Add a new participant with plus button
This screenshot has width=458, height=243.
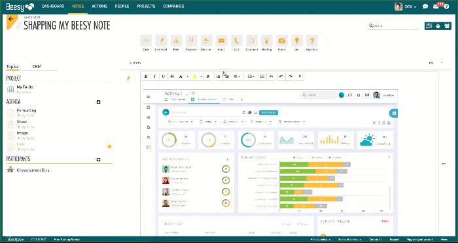click(x=98, y=159)
